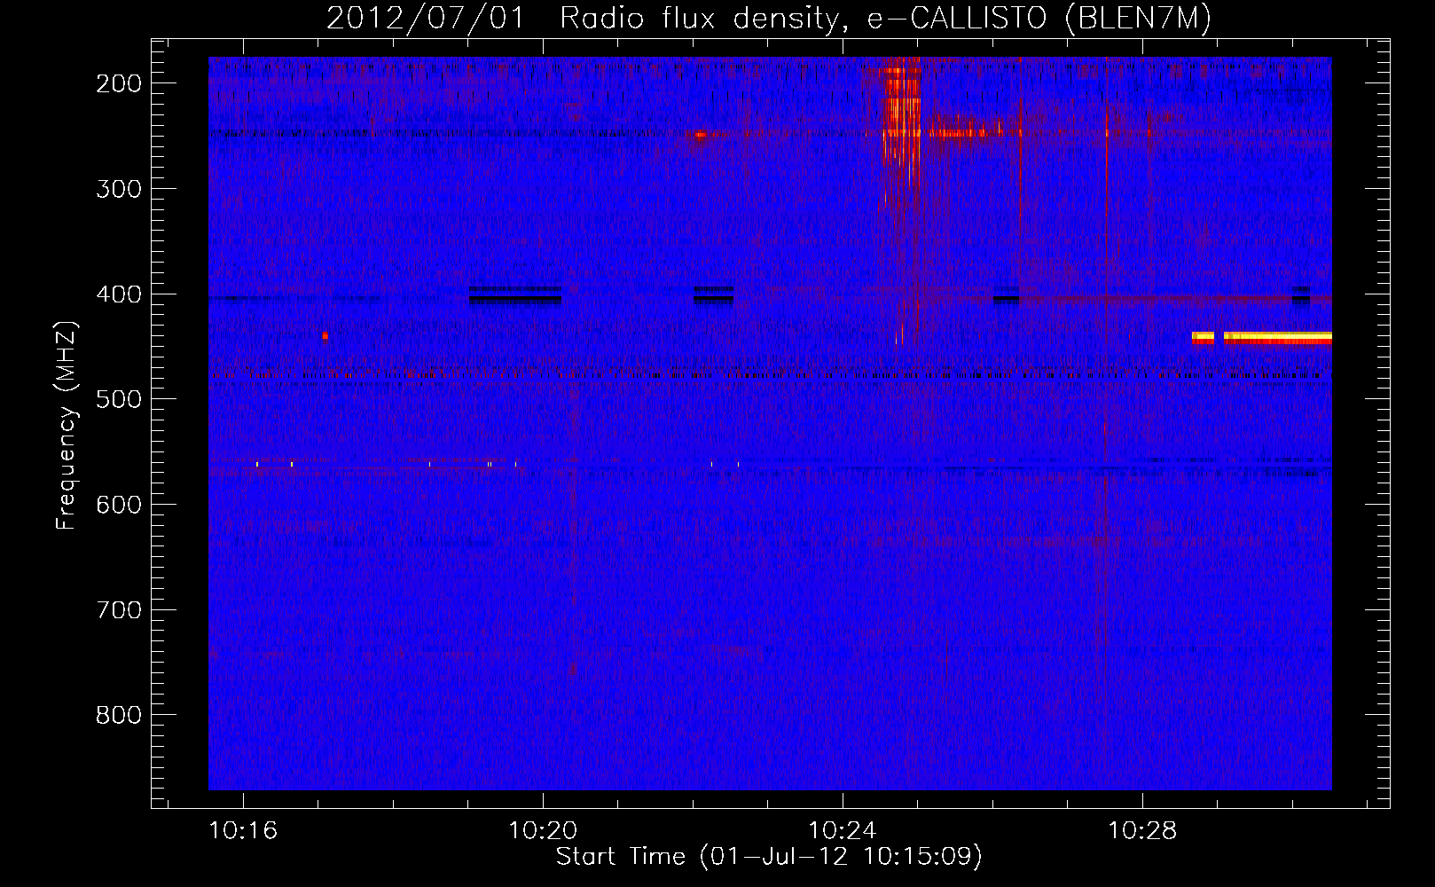
Task: Click the 300 frequency tick label
Action: click(x=118, y=188)
